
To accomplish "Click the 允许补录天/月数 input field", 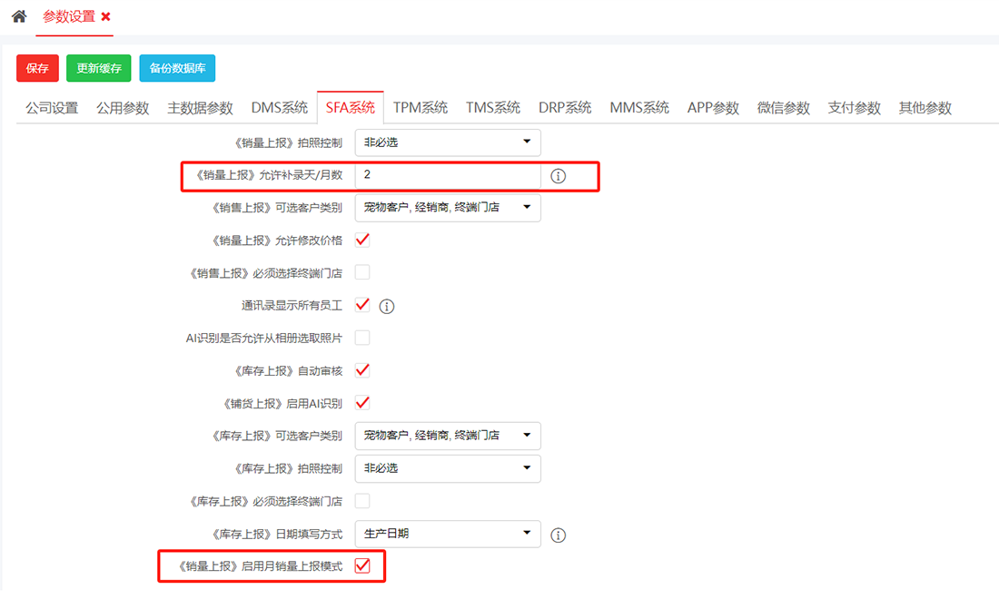I will click(x=448, y=175).
